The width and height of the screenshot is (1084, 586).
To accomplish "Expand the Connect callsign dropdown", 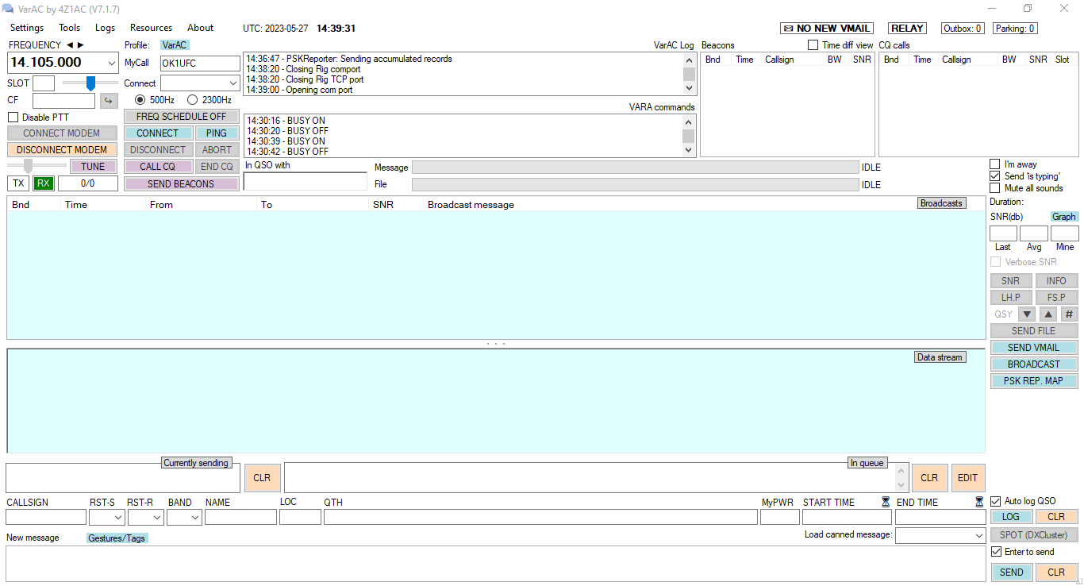I will tap(233, 83).
